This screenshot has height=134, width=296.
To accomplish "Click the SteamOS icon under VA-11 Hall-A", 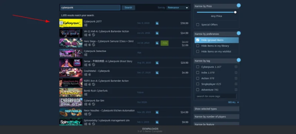I will [x=94, y=35].
